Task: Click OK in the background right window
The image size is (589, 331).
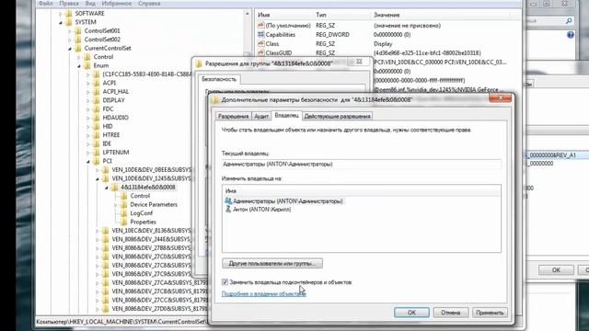Action: pos(556,269)
